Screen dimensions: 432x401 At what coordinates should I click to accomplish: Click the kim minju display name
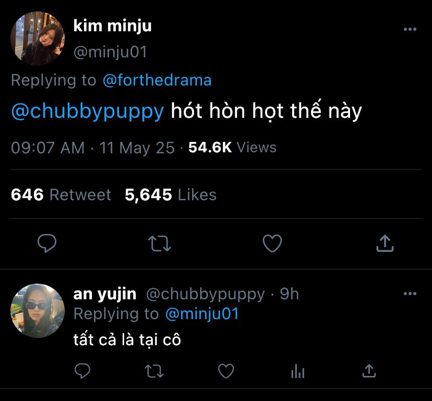(x=112, y=26)
